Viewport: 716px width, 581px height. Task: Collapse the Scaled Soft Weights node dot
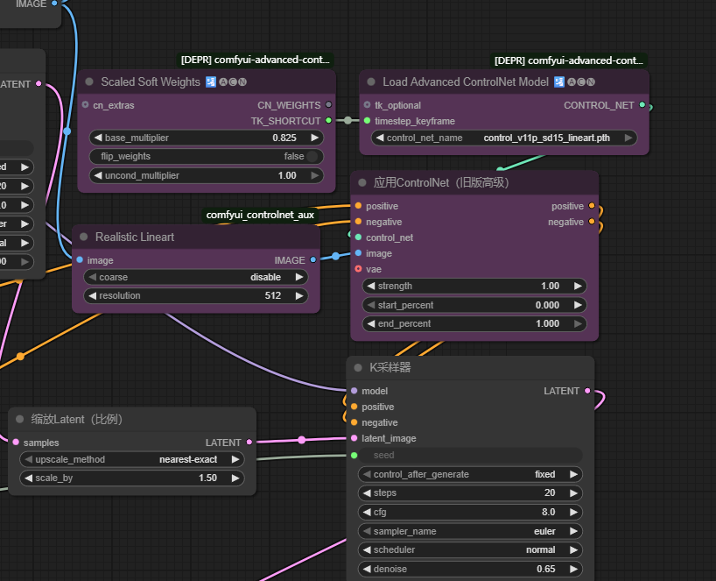(x=89, y=82)
